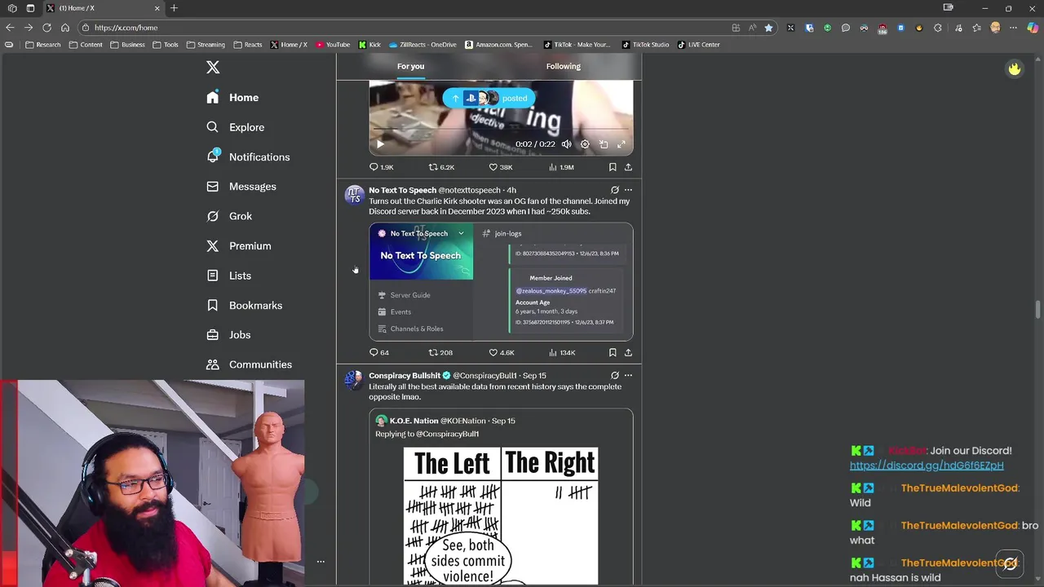Share the top video post
Image resolution: width=1044 pixels, height=587 pixels.
[628, 167]
